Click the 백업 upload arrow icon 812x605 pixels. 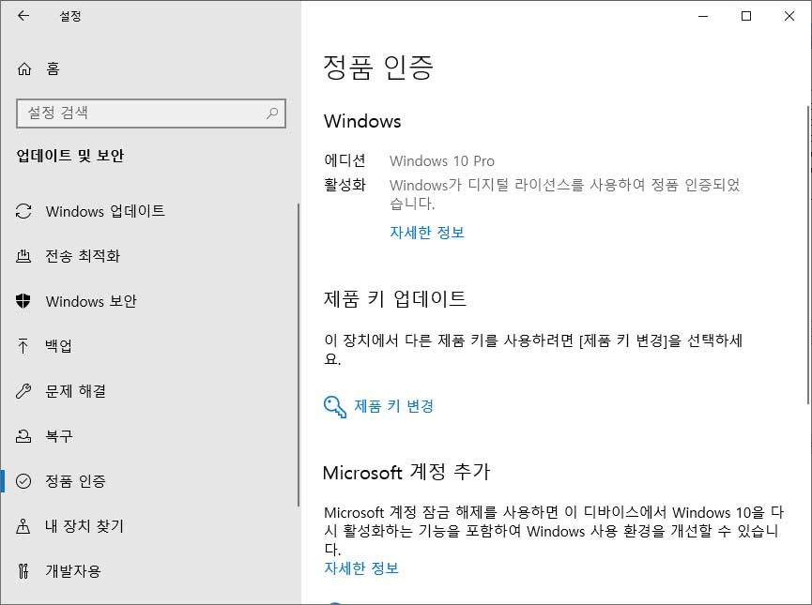coord(23,346)
